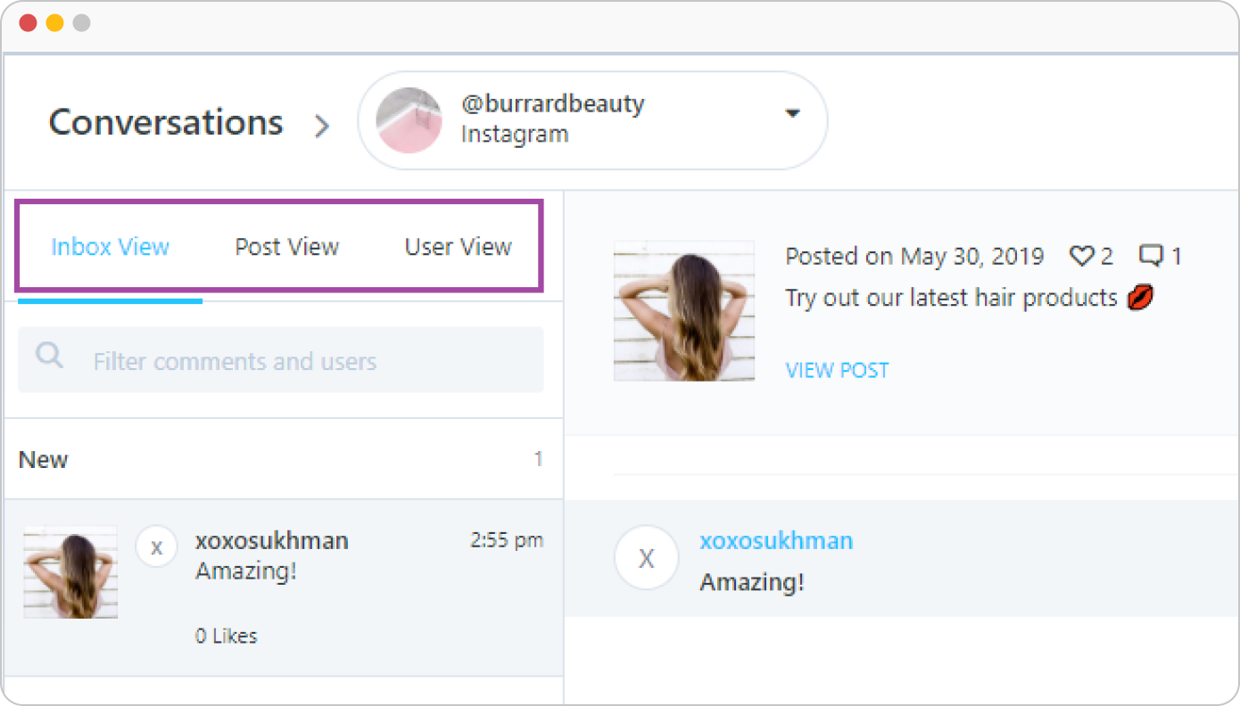Click the small X avatar beside xoxosukhman
The width and height of the screenshot is (1240, 706).
tap(156, 546)
